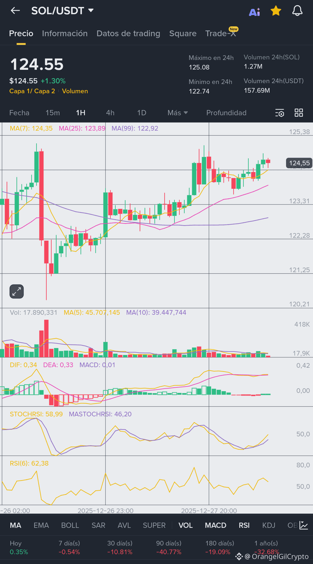Open indicator chart icon beside OBV
313x564 pixels.
[x=304, y=525]
